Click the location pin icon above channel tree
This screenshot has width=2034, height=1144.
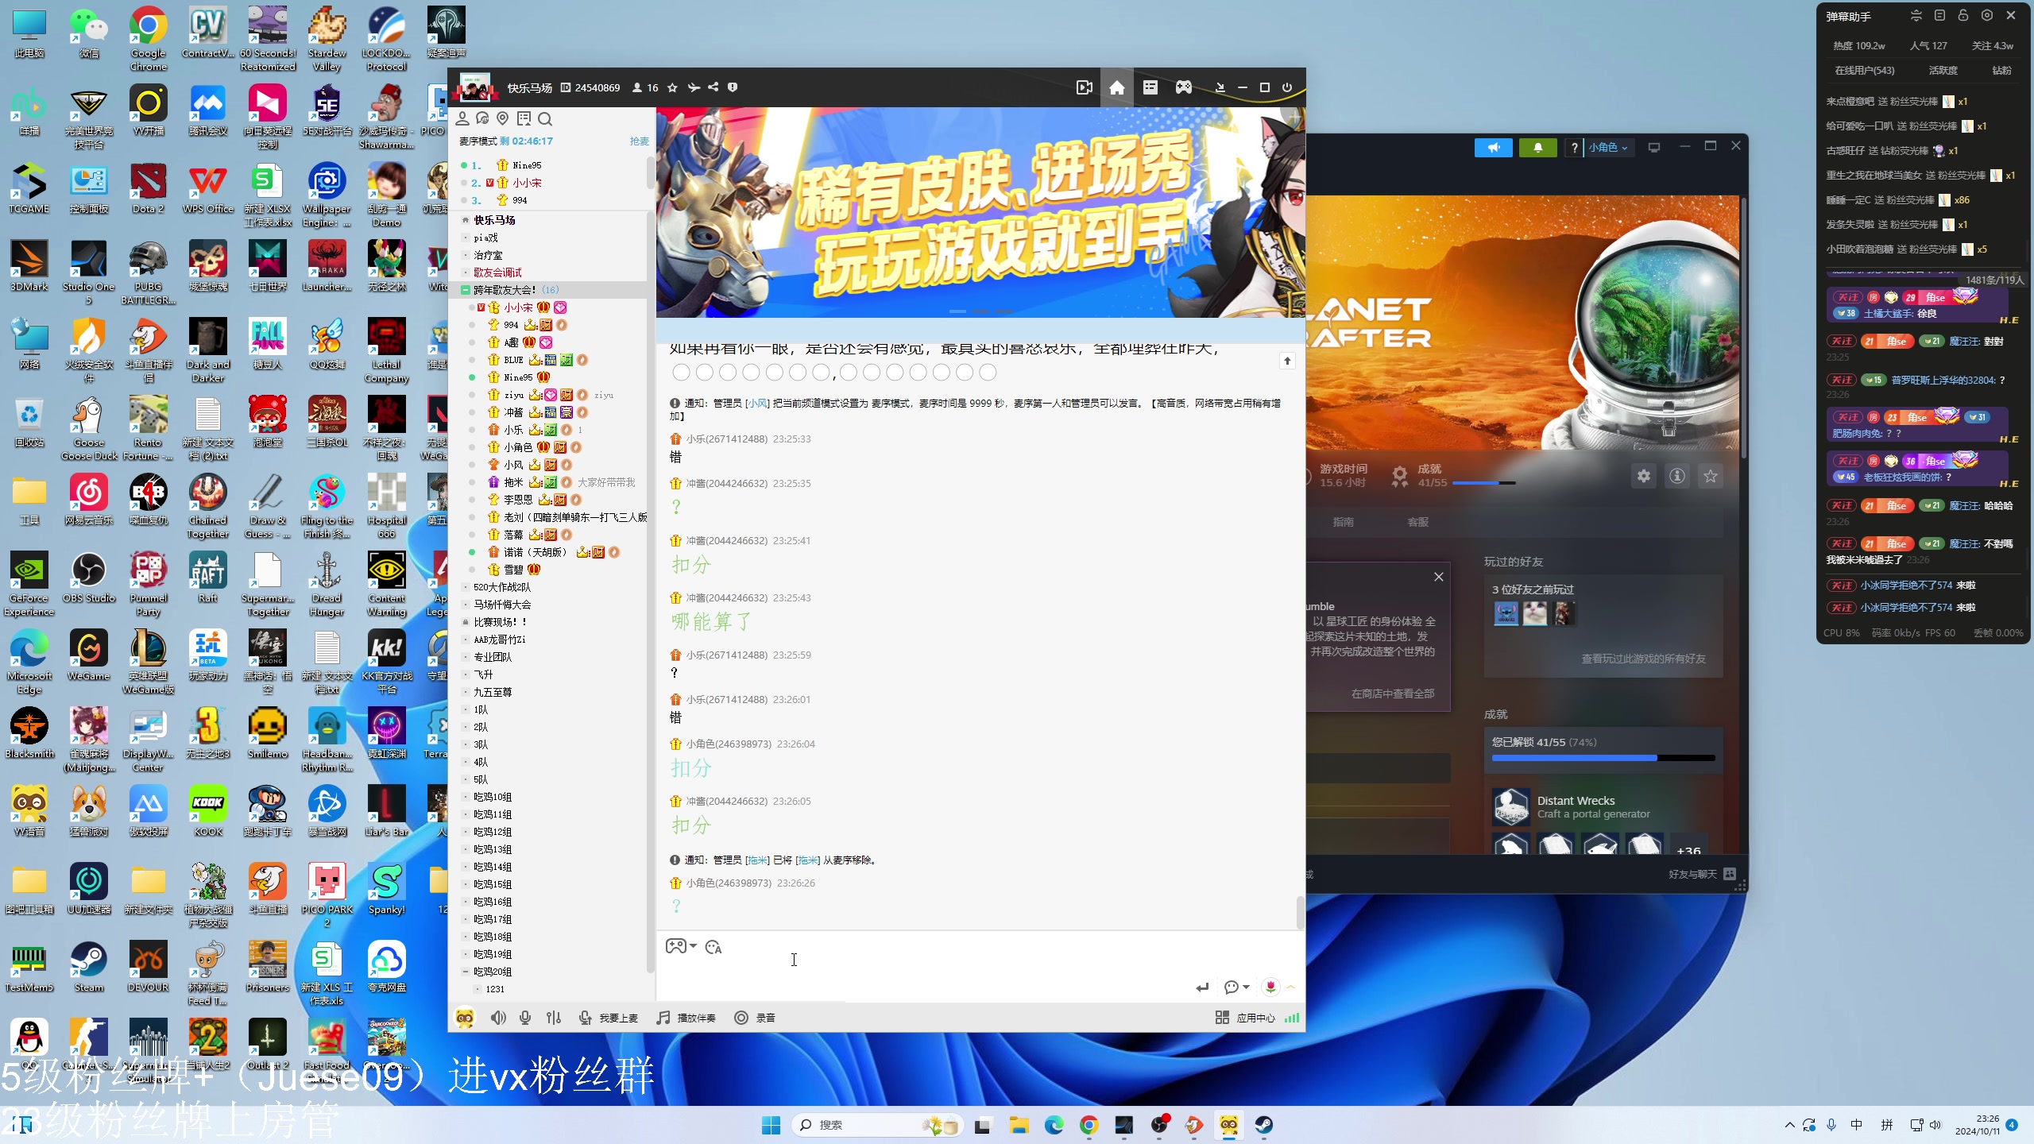click(x=502, y=118)
